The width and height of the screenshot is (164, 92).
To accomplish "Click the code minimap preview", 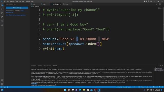I will coord(160,8).
